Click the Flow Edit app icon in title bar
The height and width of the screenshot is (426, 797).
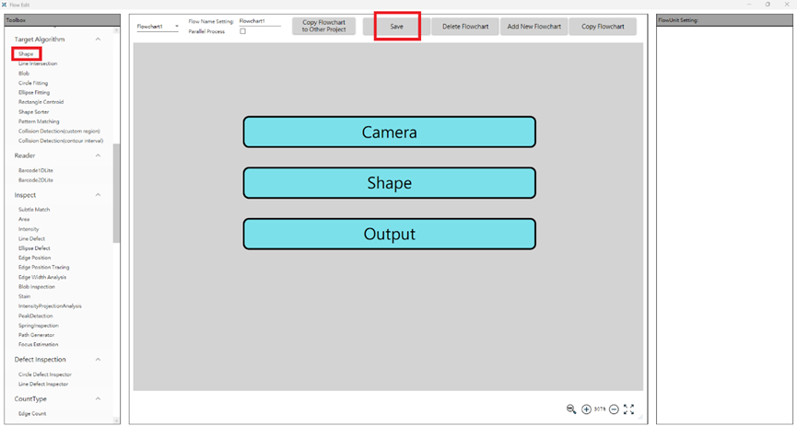pyautogui.click(x=5, y=5)
